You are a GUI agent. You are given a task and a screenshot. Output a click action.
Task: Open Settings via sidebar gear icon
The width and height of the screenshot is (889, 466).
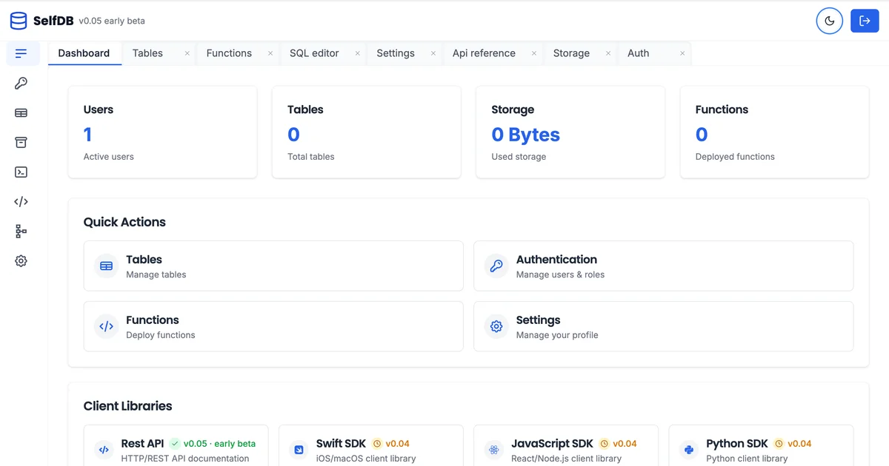[x=21, y=261]
